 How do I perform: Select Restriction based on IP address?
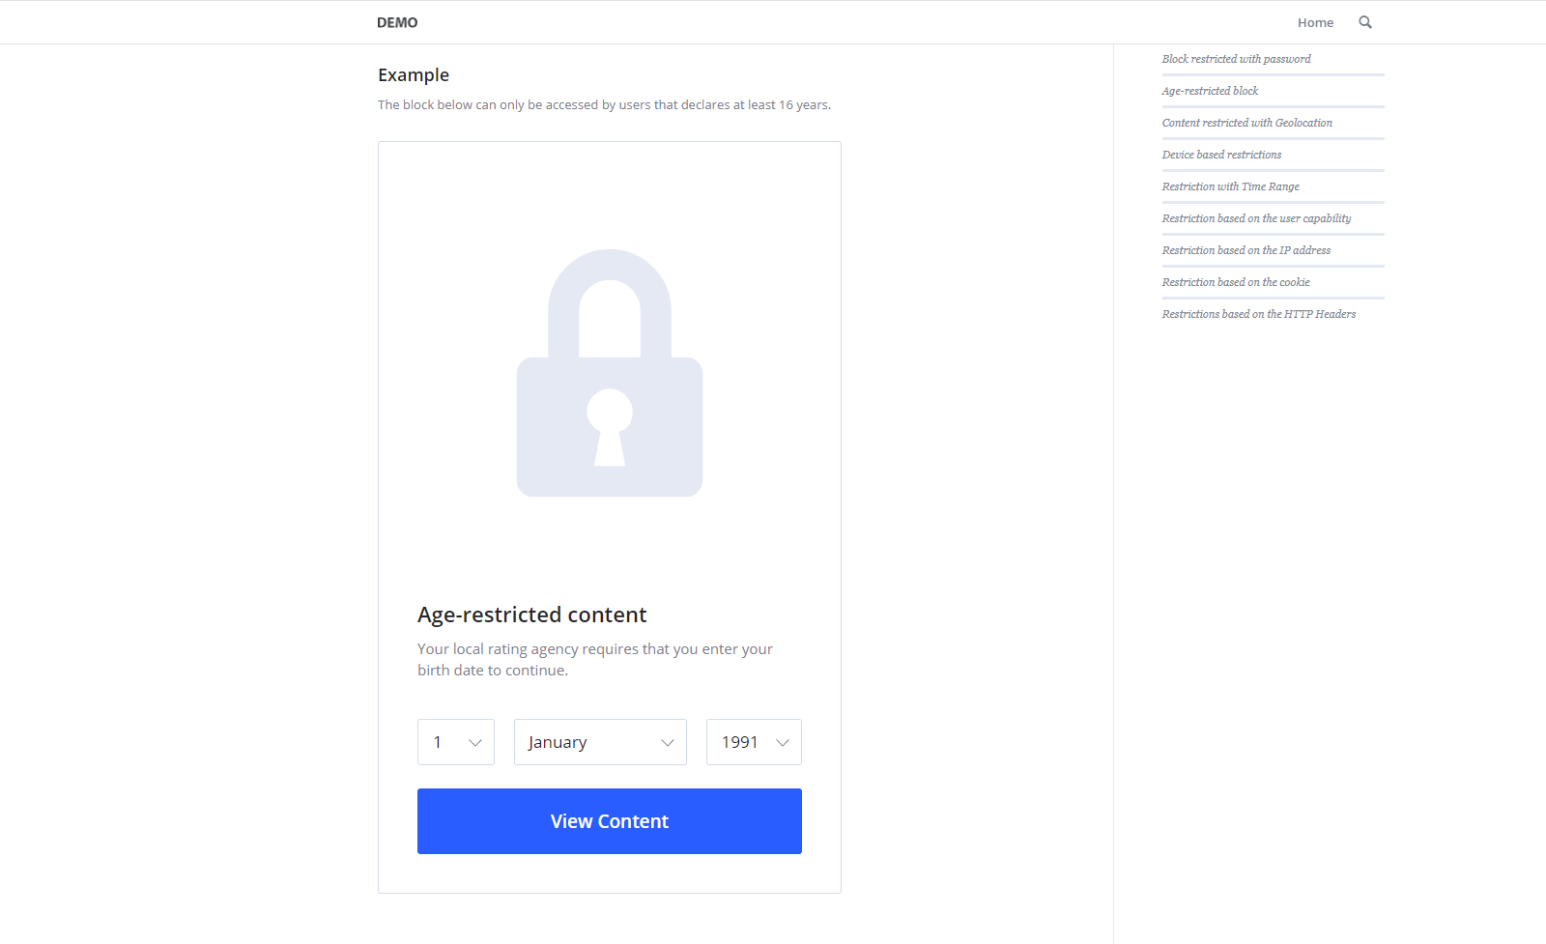click(x=1245, y=250)
